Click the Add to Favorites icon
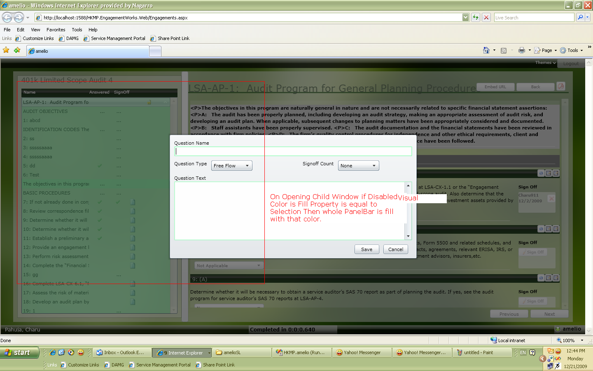The width and height of the screenshot is (593, 371). 17,50
